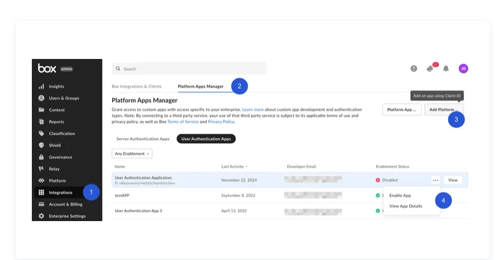Click the Enterprise Settings gear icon

point(41,216)
